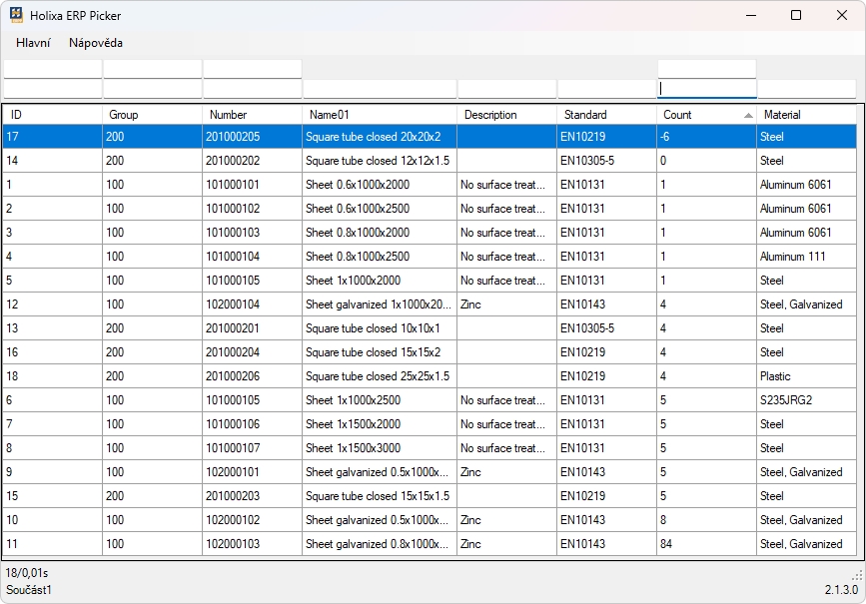This screenshot has height=604, width=866.
Task: Select Square tube closed 25x25x1.5 row
Action: click(x=379, y=376)
